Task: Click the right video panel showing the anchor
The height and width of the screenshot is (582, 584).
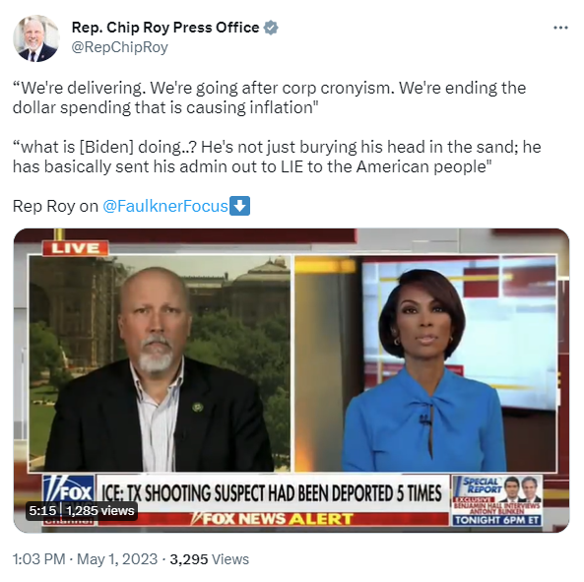Action: pyautogui.click(x=425, y=363)
